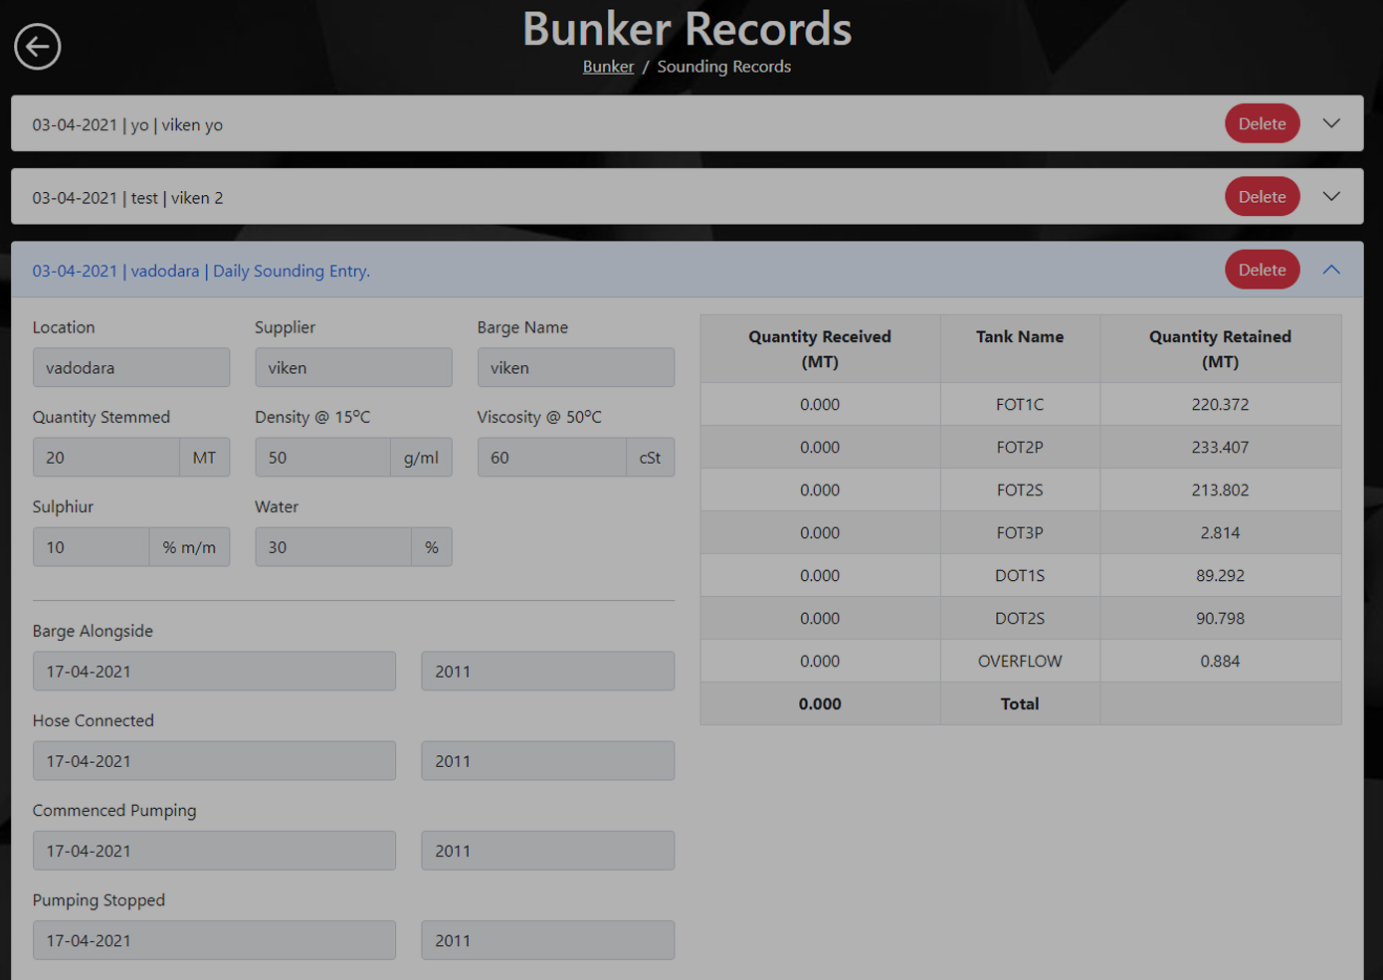Delete the 'test | viken 2' record

(x=1262, y=197)
